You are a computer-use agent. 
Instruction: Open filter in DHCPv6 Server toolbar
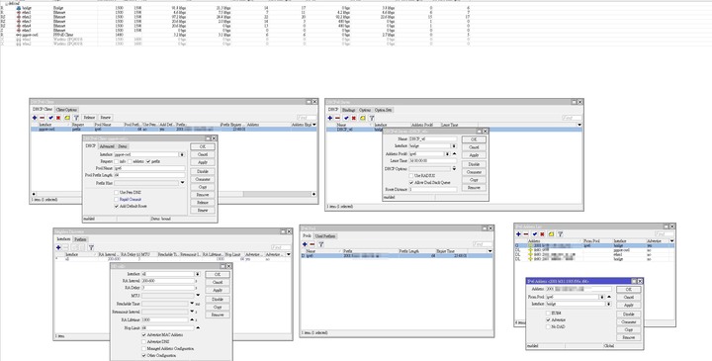(372, 118)
